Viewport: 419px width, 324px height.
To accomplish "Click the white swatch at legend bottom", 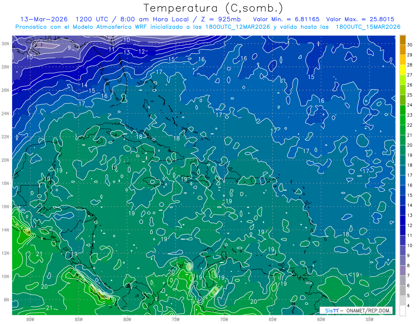I will pos(403,311).
